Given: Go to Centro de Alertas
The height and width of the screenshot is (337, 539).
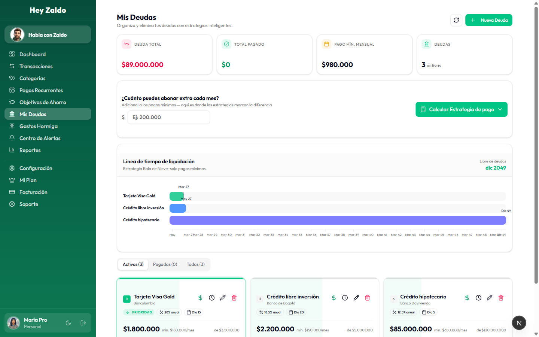Looking at the screenshot, I should [x=40, y=138].
